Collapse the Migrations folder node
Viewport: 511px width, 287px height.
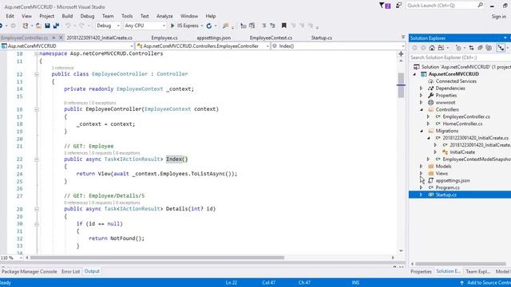point(422,131)
